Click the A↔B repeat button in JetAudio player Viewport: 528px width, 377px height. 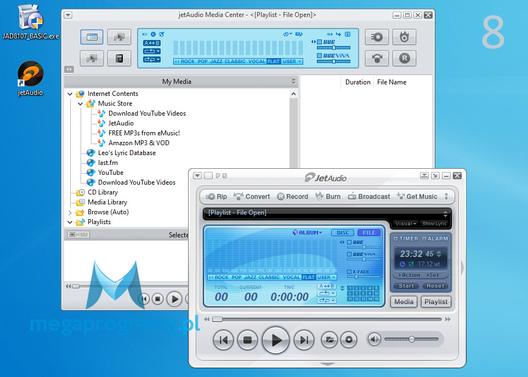pos(326,286)
